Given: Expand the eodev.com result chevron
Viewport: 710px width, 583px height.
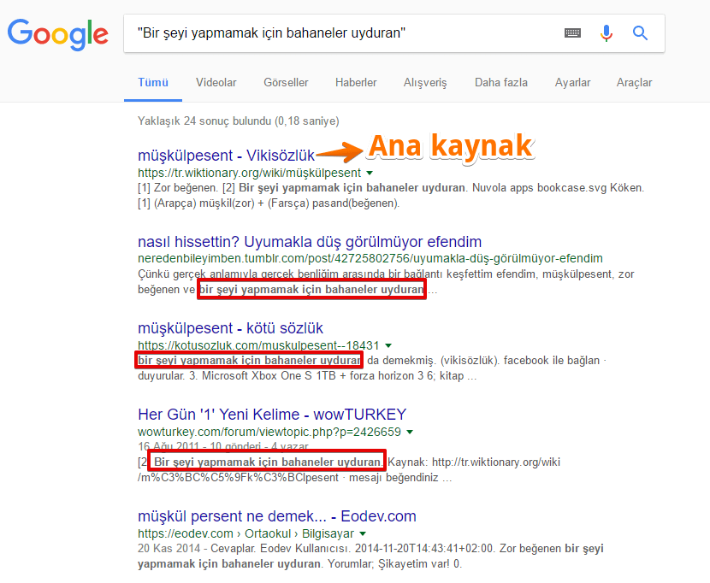Looking at the screenshot, I should coord(363,533).
